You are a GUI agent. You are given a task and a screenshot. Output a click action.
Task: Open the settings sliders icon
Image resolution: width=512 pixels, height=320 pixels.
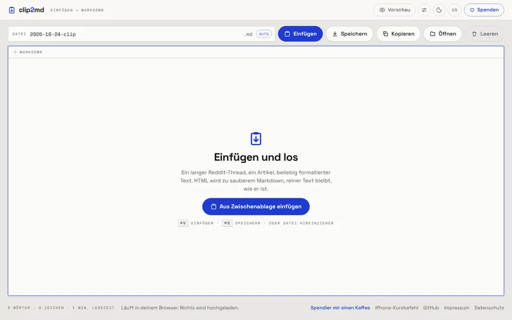(x=424, y=10)
